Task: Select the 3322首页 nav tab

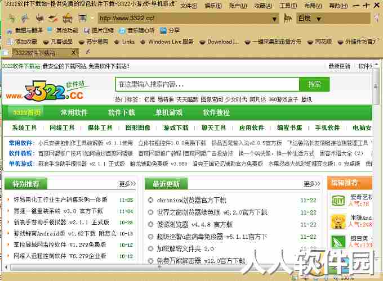Action: [26, 112]
